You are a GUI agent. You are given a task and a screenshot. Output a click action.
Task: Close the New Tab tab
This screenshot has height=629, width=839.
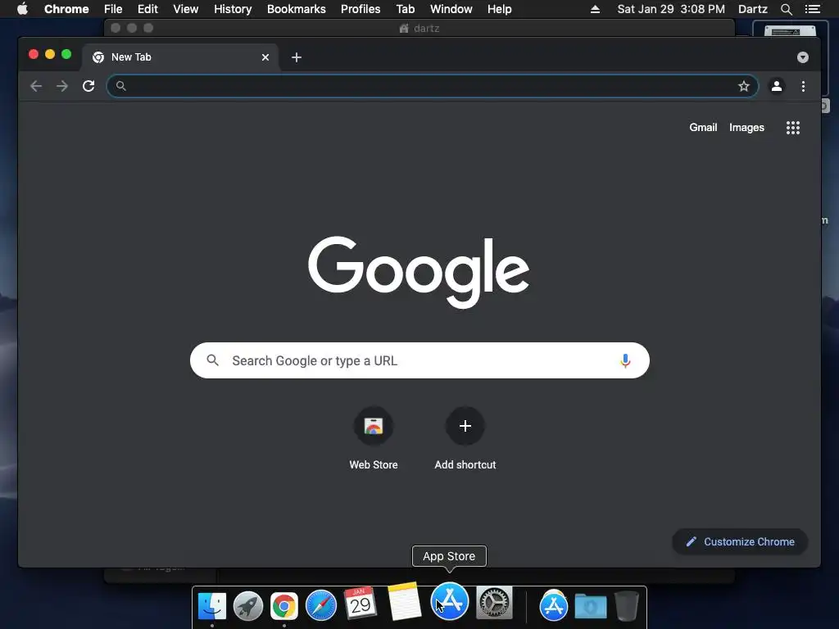pos(265,57)
